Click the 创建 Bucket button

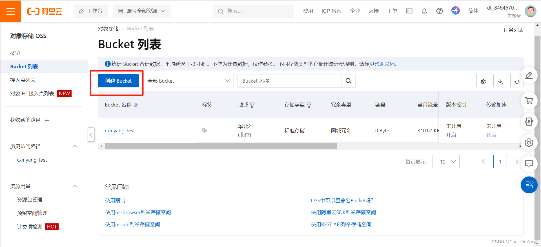coord(118,81)
